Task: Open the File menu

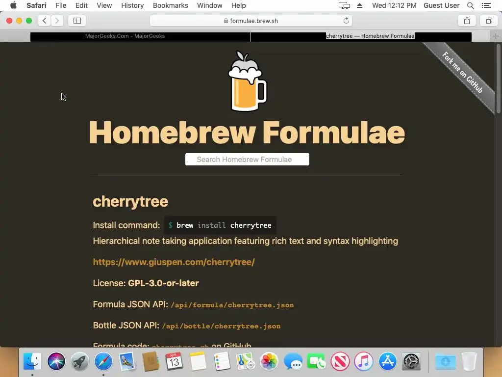Action: pyautogui.click(x=61, y=5)
